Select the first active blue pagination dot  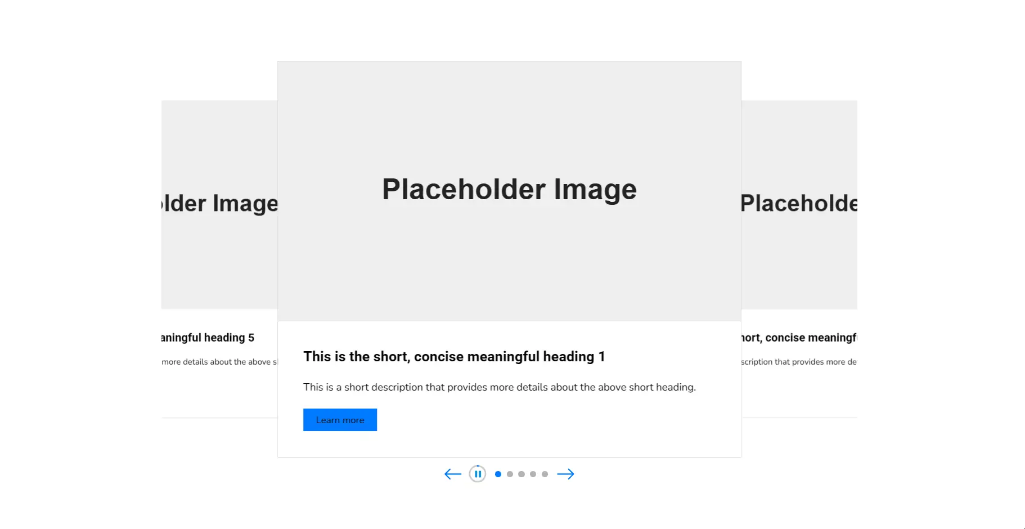click(x=498, y=474)
